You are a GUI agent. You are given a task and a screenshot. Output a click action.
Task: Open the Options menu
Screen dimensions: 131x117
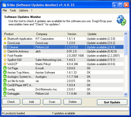pos(24,10)
